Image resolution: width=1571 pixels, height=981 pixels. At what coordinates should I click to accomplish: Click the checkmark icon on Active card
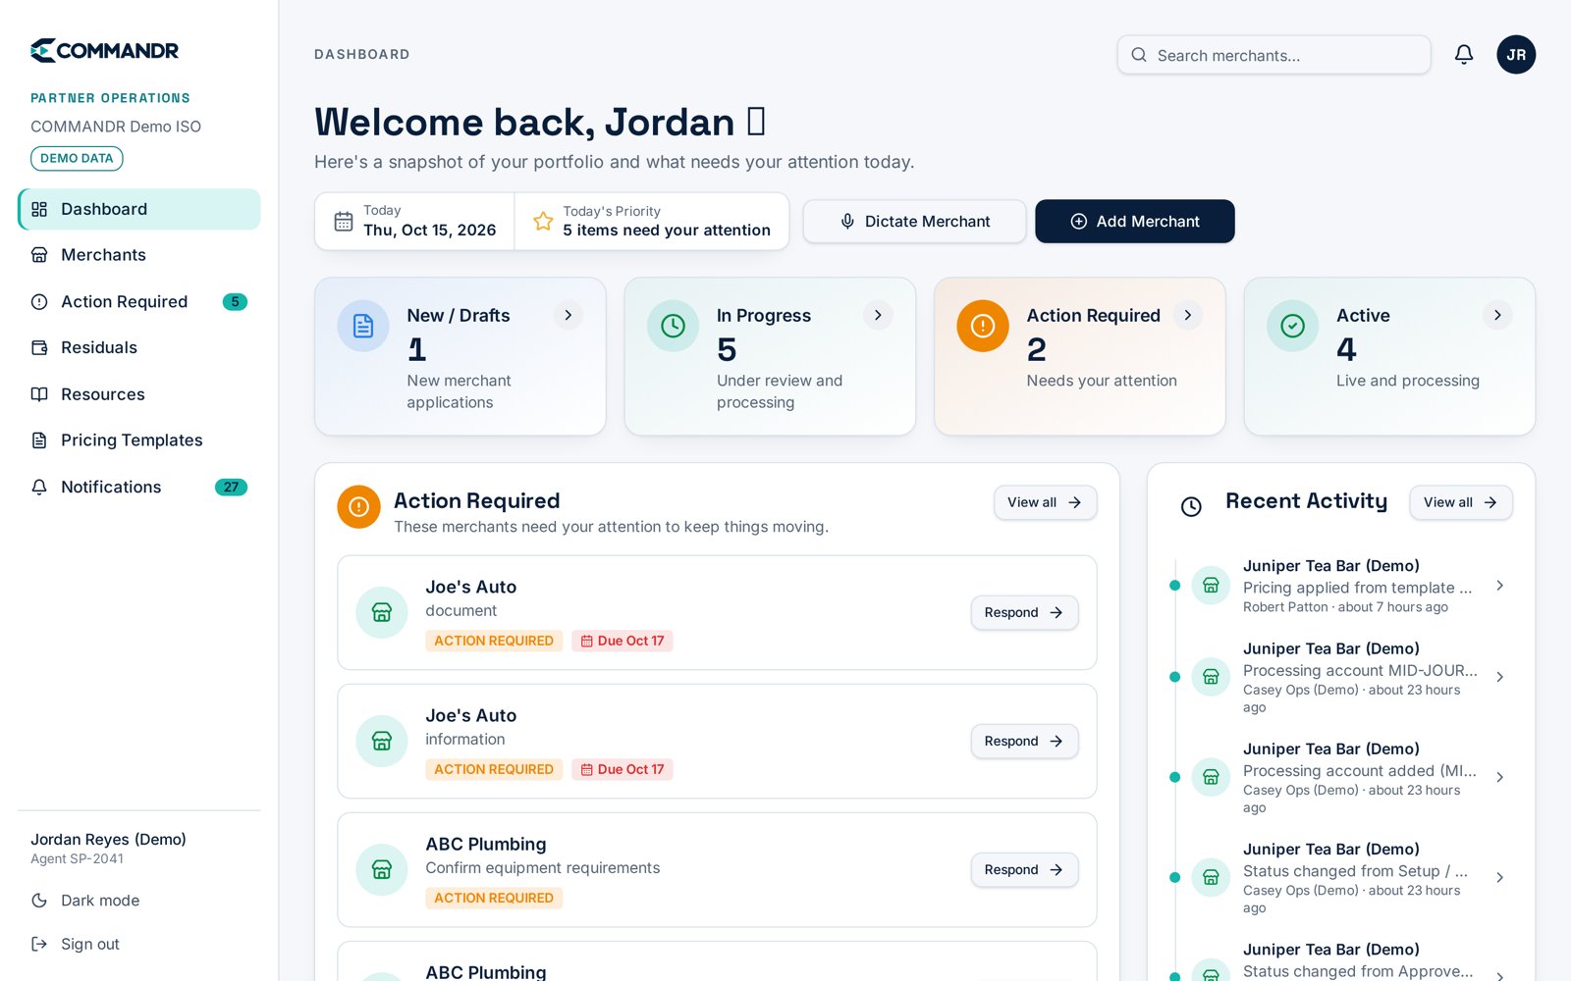tap(1292, 326)
